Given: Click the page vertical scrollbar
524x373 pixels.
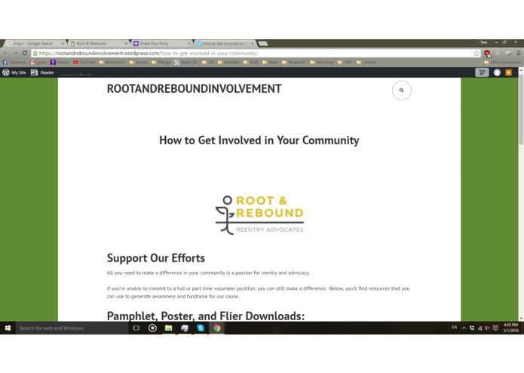Looking at the screenshot, I should coord(521,109).
